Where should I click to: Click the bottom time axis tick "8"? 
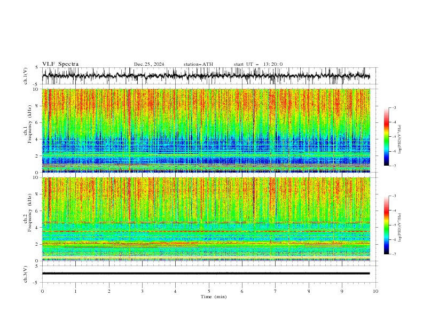[x=309, y=291]
